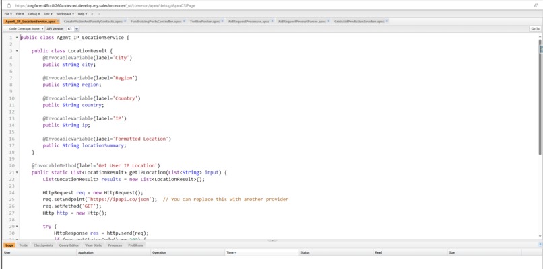The height and width of the screenshot is (269, 543).
Task: Select the Logs tab
Action: (x=9, y=245)
